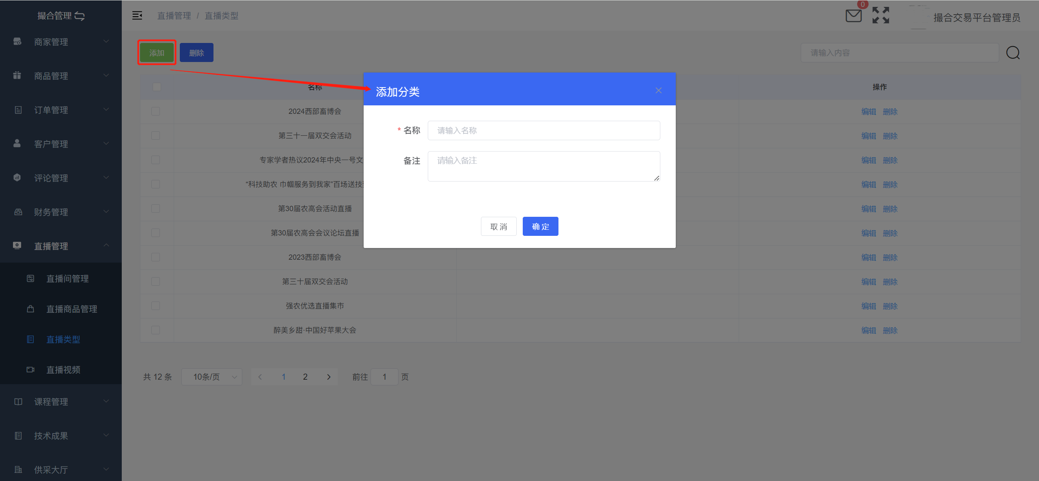Select the 直播类型 submenu item
1039x481 pixels.
(61, 339)
